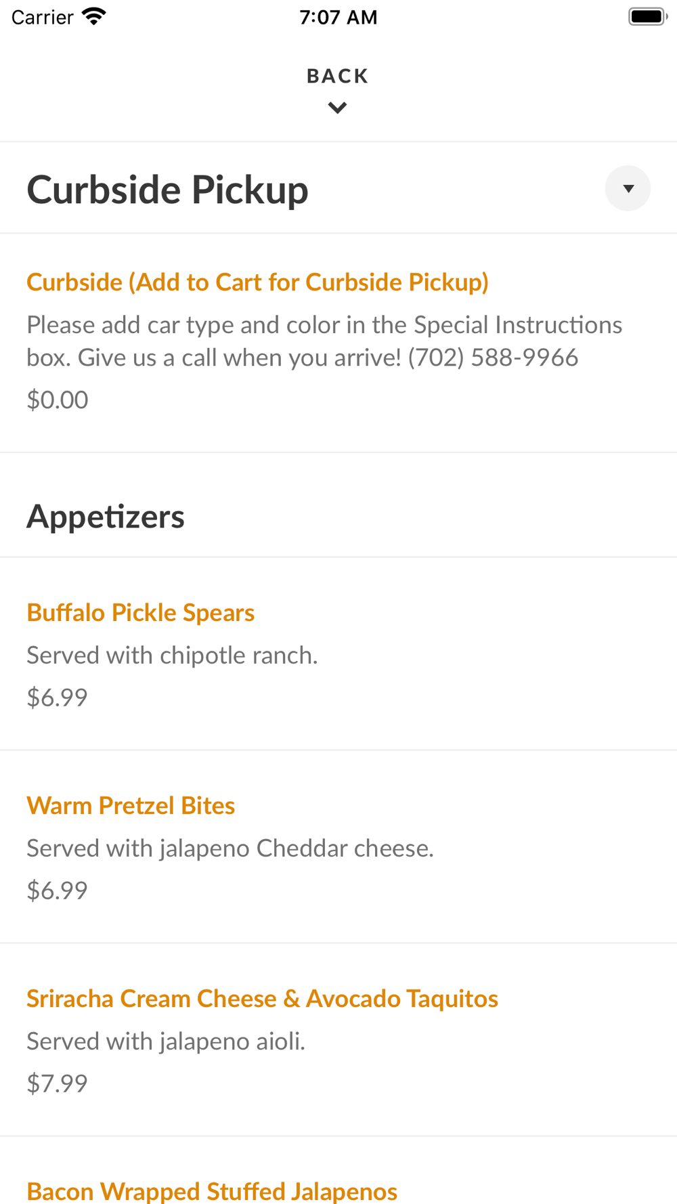Tap "Served with chipotle ranch" description
The height and width of the screenshot is (1204, 677).
(172, 655)
